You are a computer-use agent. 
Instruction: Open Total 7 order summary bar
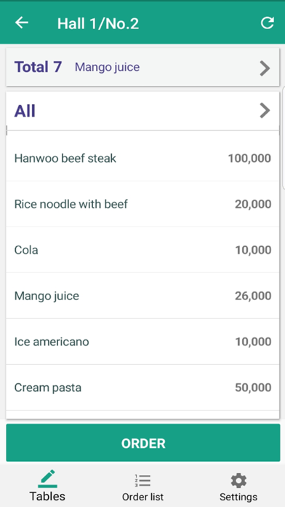(142, 67)
